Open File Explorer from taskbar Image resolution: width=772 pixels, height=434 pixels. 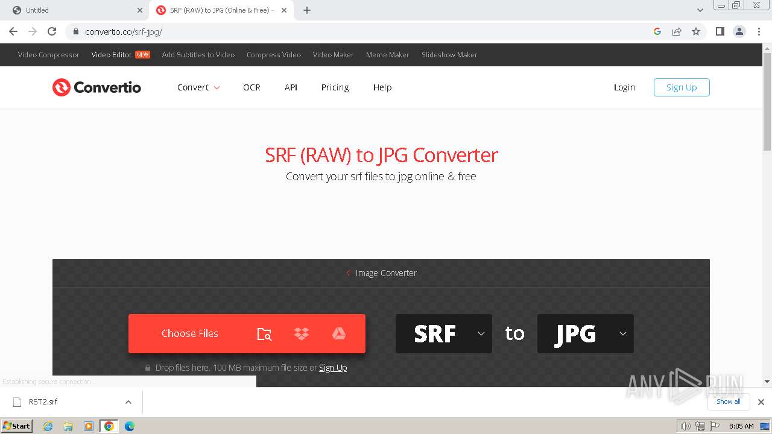pyautogui.click(x=68, y=426)
